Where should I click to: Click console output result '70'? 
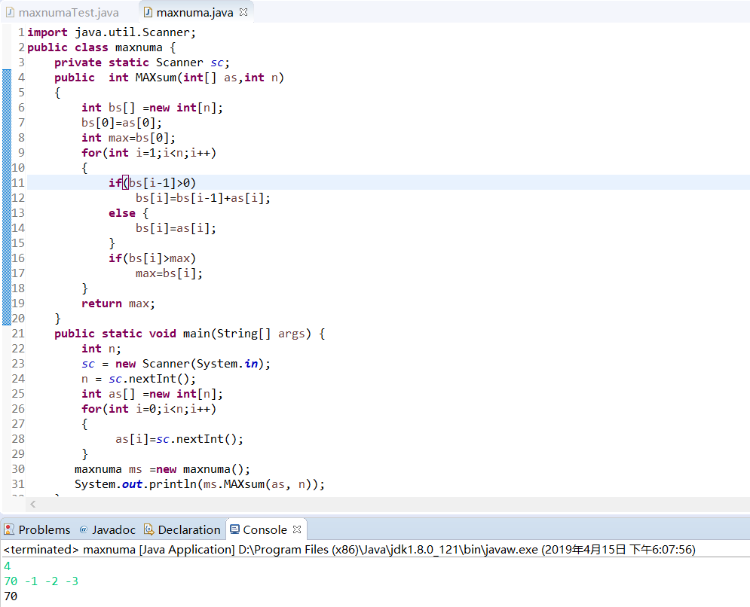[11, 596]
